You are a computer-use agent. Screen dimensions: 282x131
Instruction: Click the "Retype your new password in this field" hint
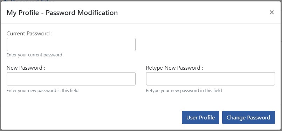(184, 90)
